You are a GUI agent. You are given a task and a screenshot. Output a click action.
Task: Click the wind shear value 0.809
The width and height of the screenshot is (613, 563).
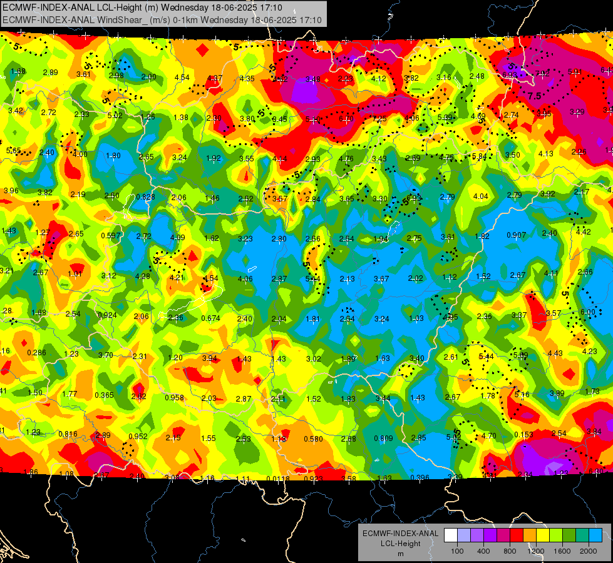(383, 439)
